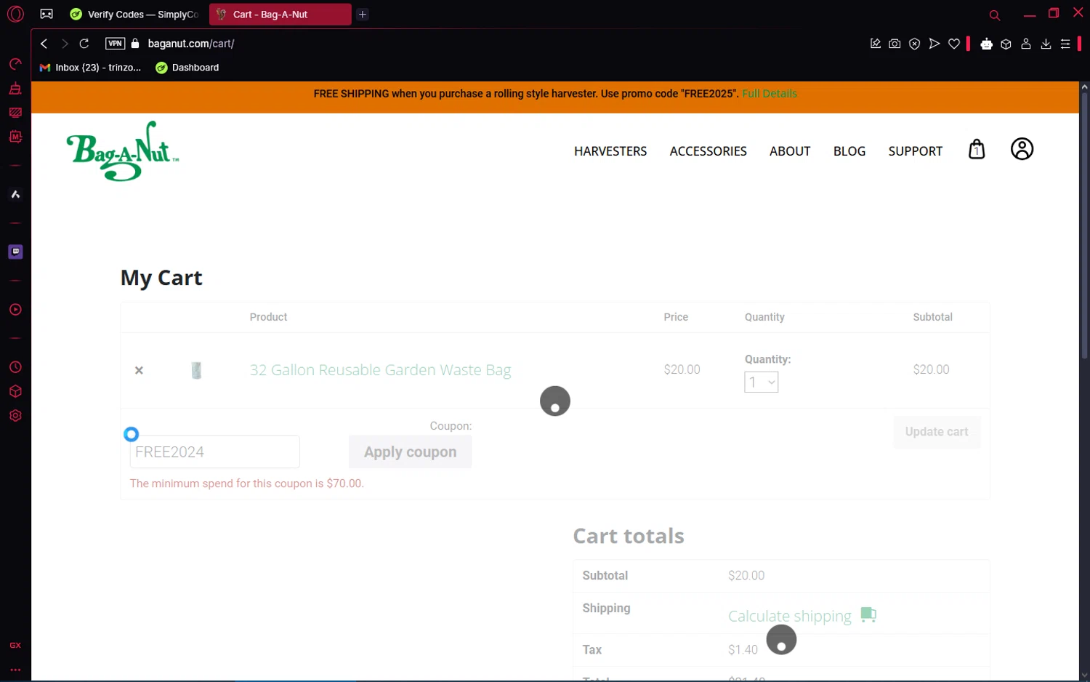Open the Player icon in sidebar
This screenshot has height=682, width=1090.
pos(15,310)
